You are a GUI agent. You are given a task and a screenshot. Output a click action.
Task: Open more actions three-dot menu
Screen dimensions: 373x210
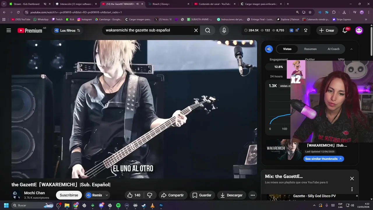(253, 195)
